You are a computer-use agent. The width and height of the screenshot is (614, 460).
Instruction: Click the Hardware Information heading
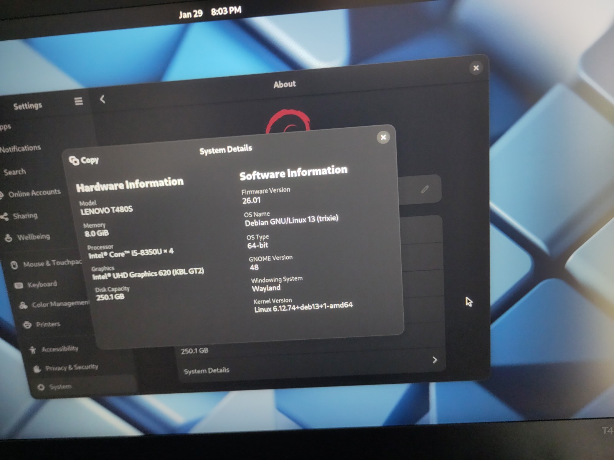pyautogui.click(x=130, y=184)
